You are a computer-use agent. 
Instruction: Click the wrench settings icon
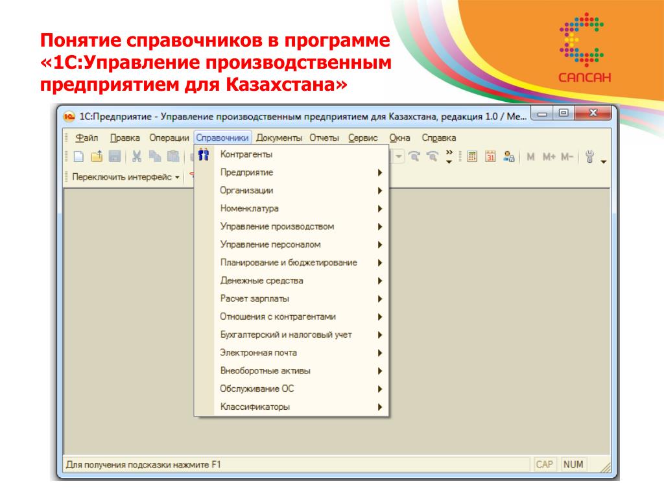tap(589, 157)
